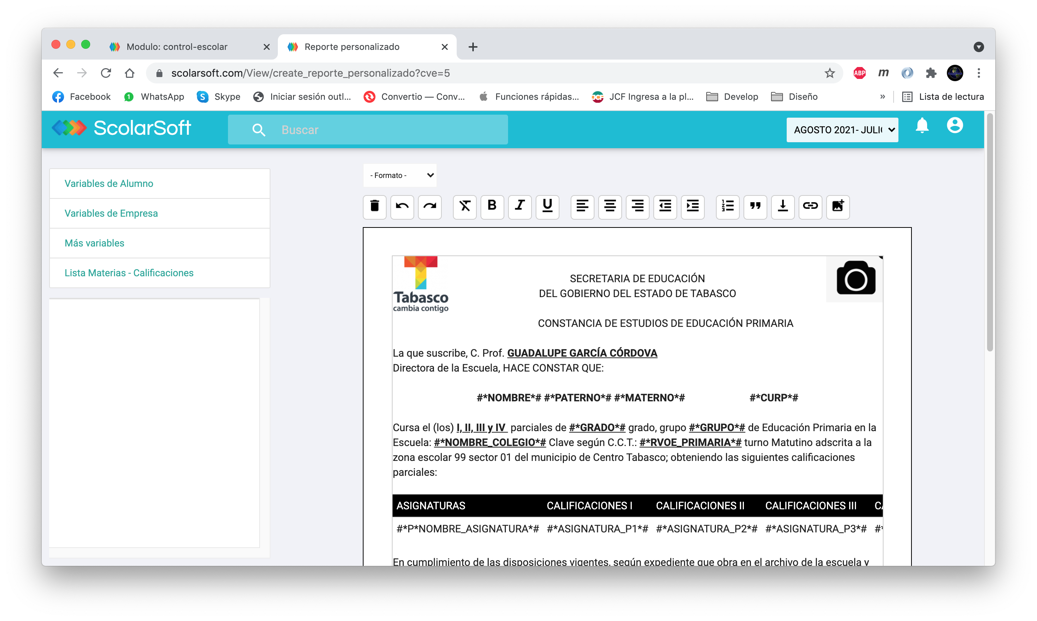Open the Chrome profile avatar
Screen dimensions: 1037x621
click(955, 73)
